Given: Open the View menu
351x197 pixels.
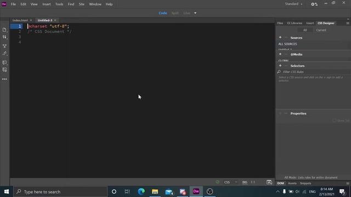Looking at the screenshot, I should pos(34,4).
